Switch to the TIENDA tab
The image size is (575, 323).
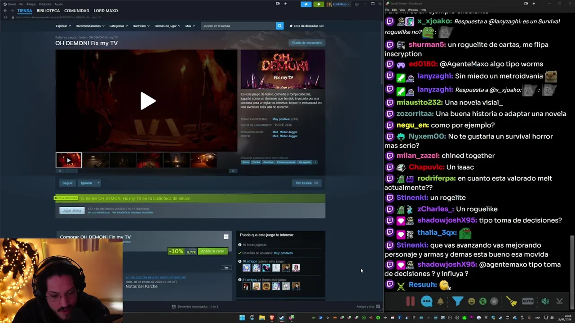(25, 10)
